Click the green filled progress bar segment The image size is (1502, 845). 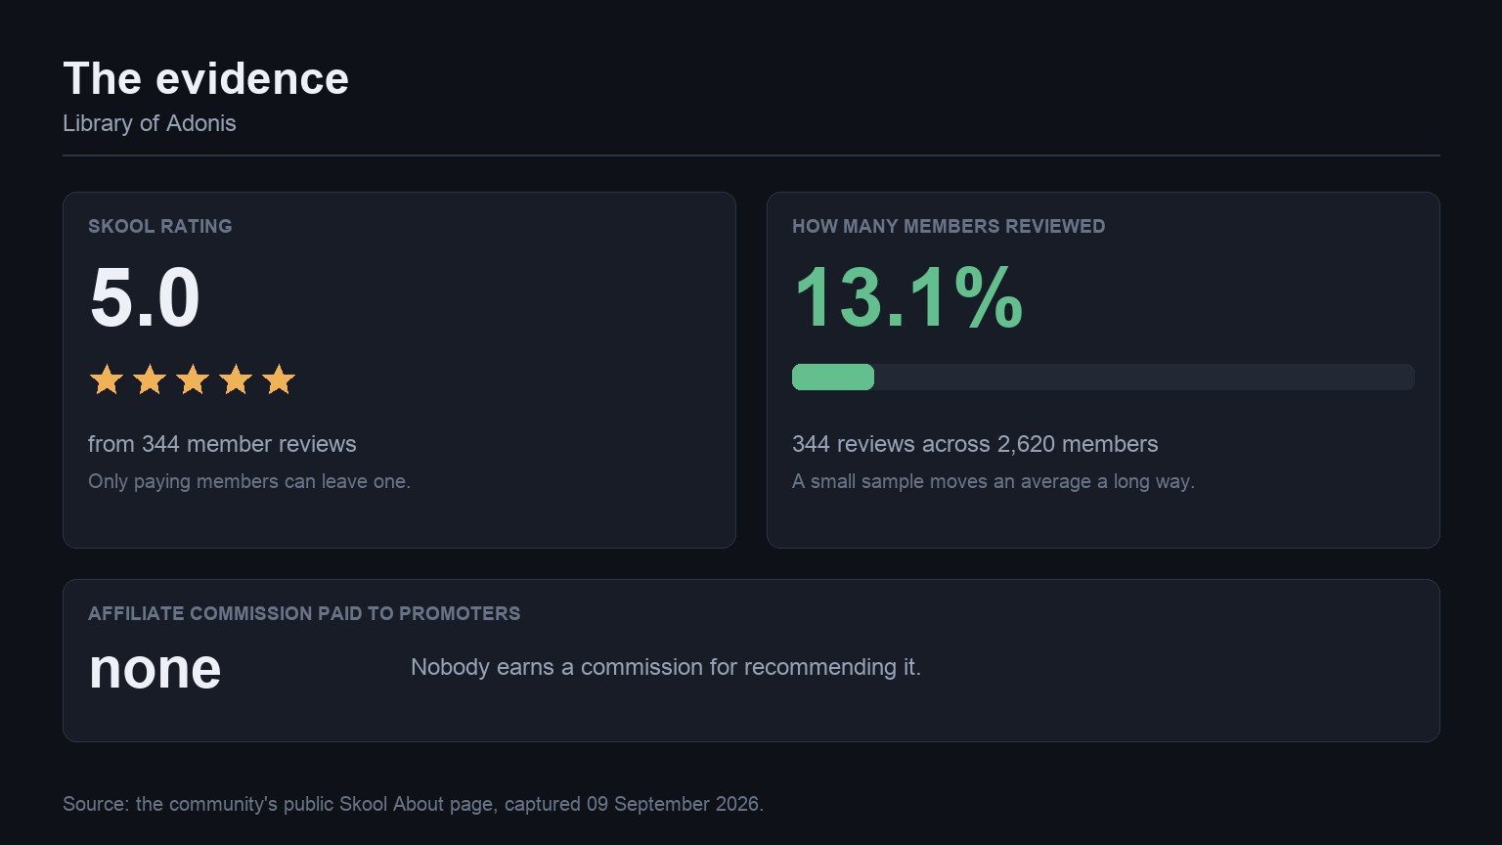[x=833, y=377]
